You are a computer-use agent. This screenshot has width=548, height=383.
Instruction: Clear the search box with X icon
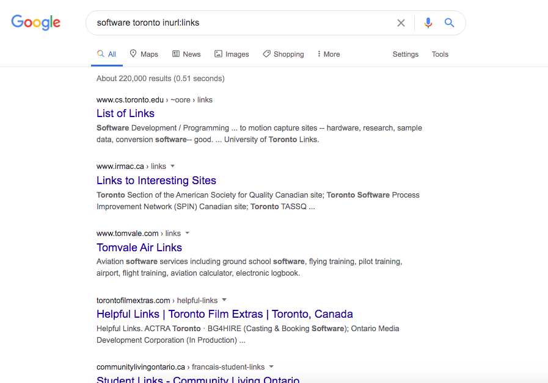401,23
